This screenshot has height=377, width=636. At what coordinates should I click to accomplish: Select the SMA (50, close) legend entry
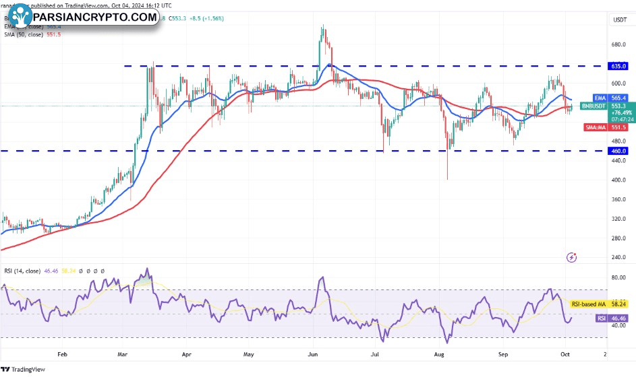(x=32, y=34)
